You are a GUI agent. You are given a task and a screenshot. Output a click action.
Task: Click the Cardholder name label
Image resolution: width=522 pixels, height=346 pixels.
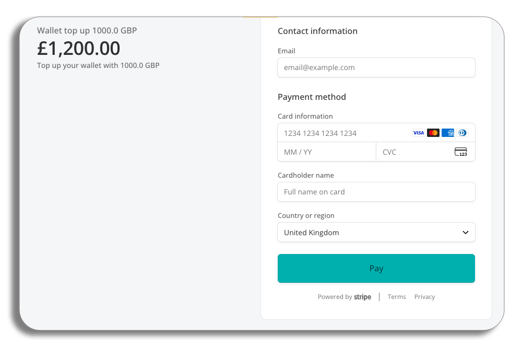click(x=306, y=176)
